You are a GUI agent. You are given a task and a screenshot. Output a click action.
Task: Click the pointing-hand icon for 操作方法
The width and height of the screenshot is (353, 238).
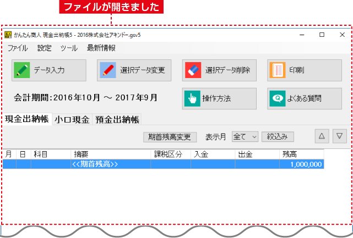pos(192,98)
